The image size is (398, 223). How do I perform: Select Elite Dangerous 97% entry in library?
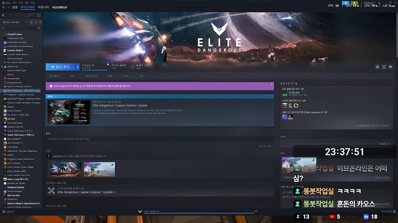coord(22,91)
